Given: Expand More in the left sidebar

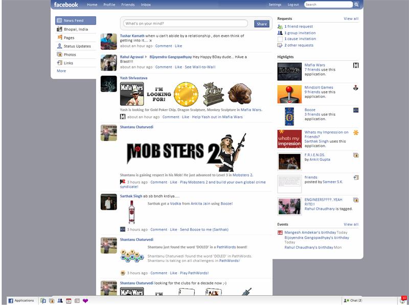Looking at the screenshot, I should click(61, 71).
